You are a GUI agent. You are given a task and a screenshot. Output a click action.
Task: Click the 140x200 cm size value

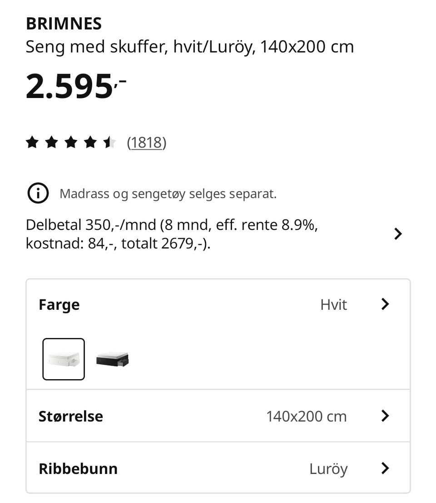click(307, 416)
